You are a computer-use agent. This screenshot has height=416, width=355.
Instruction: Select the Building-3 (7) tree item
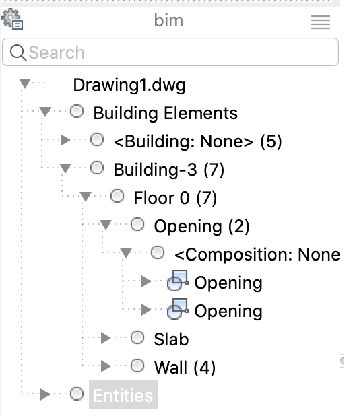(x=169, y=170)
